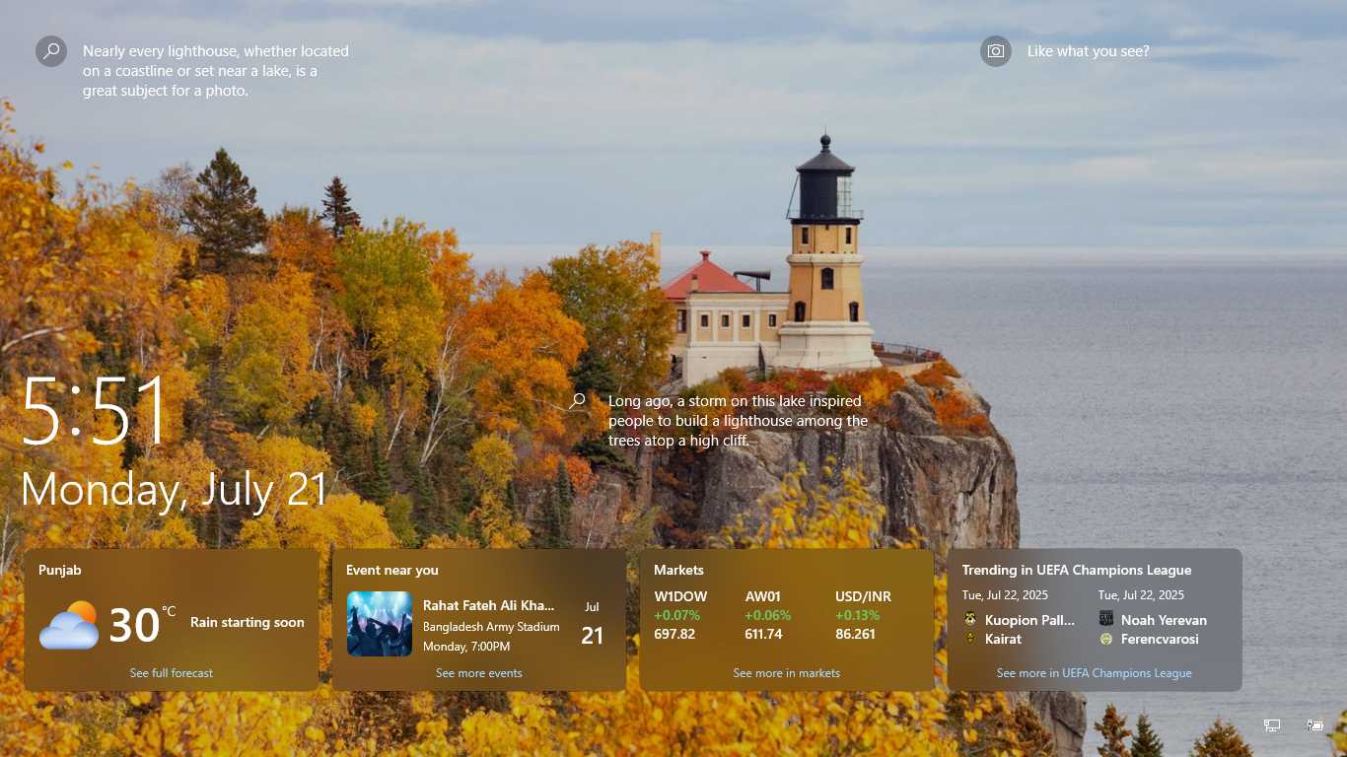Click the +0.06% change value
The width and height of the screenshot is (1347, 757).
[x=767, y=615]
